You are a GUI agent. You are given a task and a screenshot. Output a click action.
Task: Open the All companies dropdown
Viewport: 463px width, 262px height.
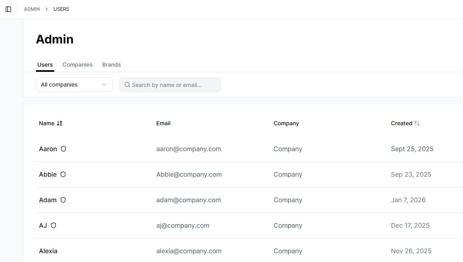coord(74,85)
